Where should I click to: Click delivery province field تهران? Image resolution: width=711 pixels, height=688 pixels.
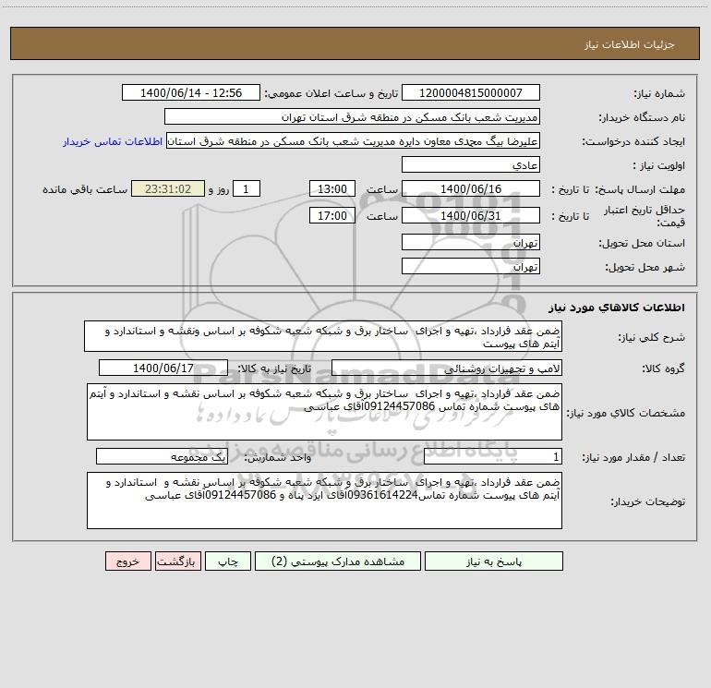[x=471, y=242]
